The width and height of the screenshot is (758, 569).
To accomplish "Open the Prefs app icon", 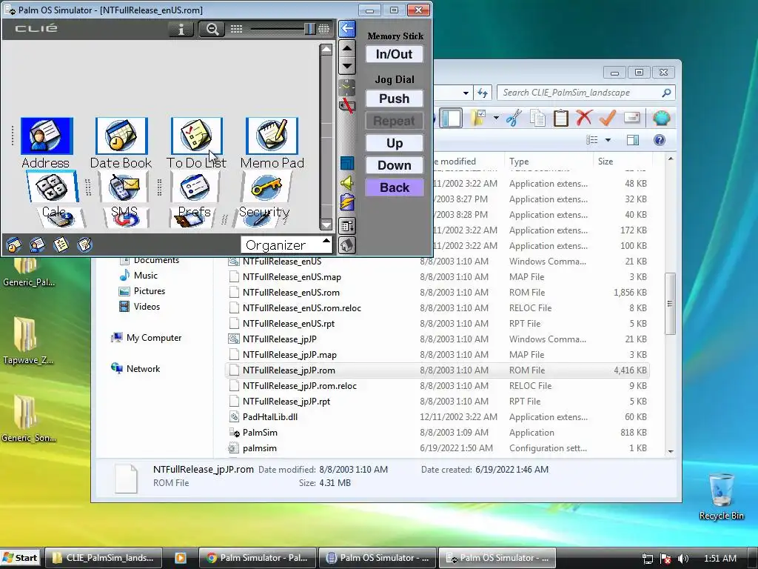I will [x=195, y=187].
